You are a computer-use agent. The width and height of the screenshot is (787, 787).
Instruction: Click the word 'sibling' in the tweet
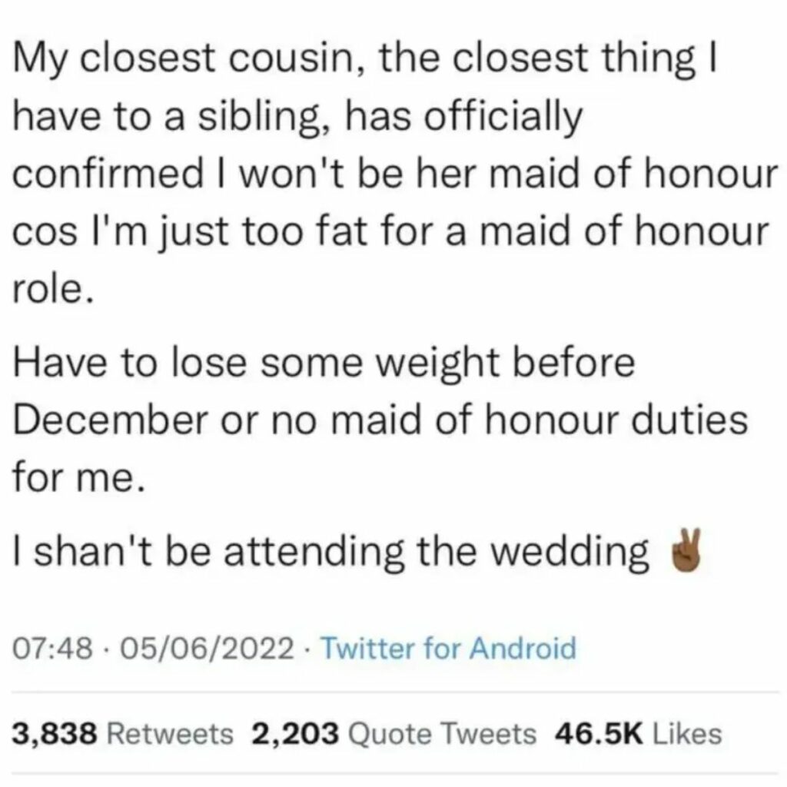click(x=259, y=118)
